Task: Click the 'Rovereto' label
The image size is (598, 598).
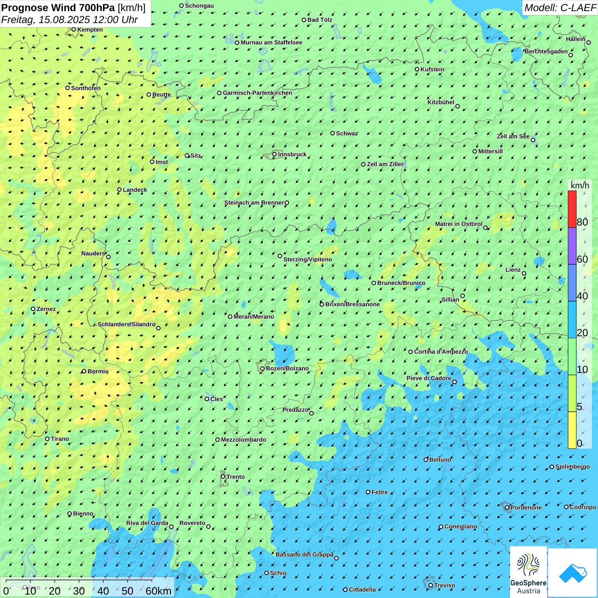Action: tap(192, 523)
